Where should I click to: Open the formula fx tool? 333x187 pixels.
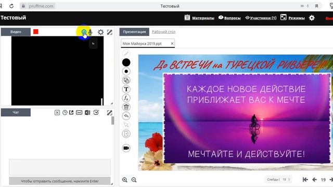pos(126,98)
